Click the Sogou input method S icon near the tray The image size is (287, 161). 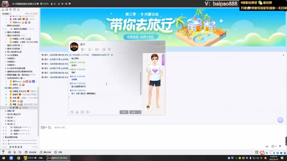262,153
